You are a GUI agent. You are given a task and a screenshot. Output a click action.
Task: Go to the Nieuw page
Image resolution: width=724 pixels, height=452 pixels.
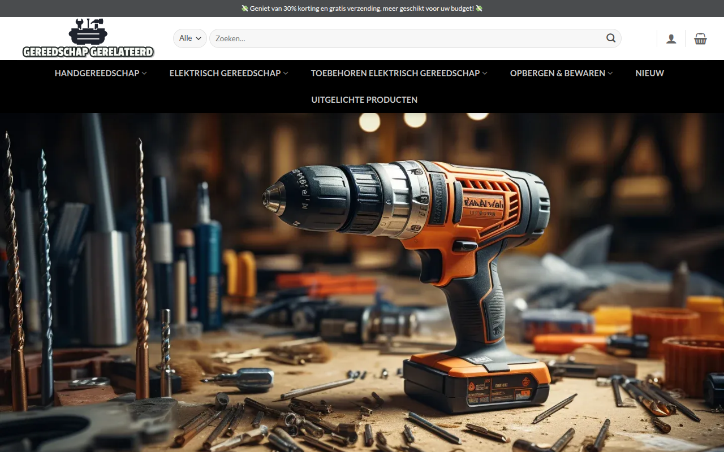(649, 73)
